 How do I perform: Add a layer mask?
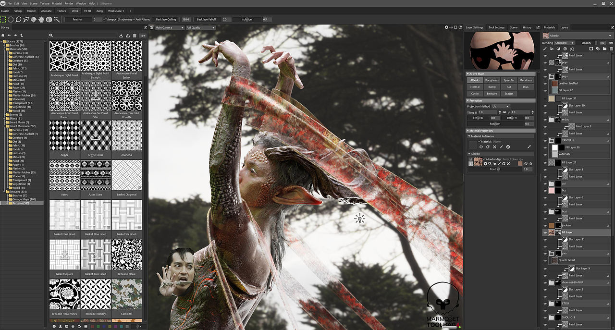tap(591, 49)
